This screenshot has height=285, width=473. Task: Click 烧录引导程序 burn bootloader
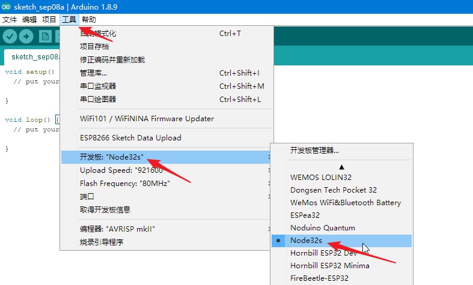[166, 242]
